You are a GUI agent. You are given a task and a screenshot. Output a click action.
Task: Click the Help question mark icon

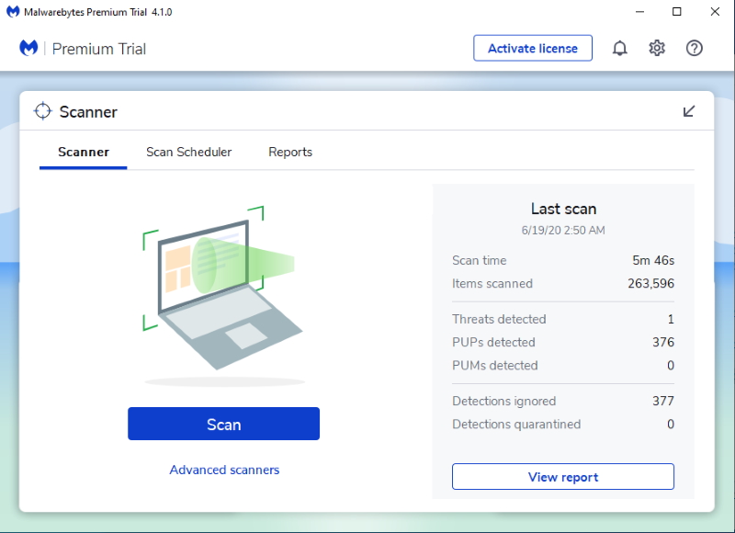tap(695, 49)
